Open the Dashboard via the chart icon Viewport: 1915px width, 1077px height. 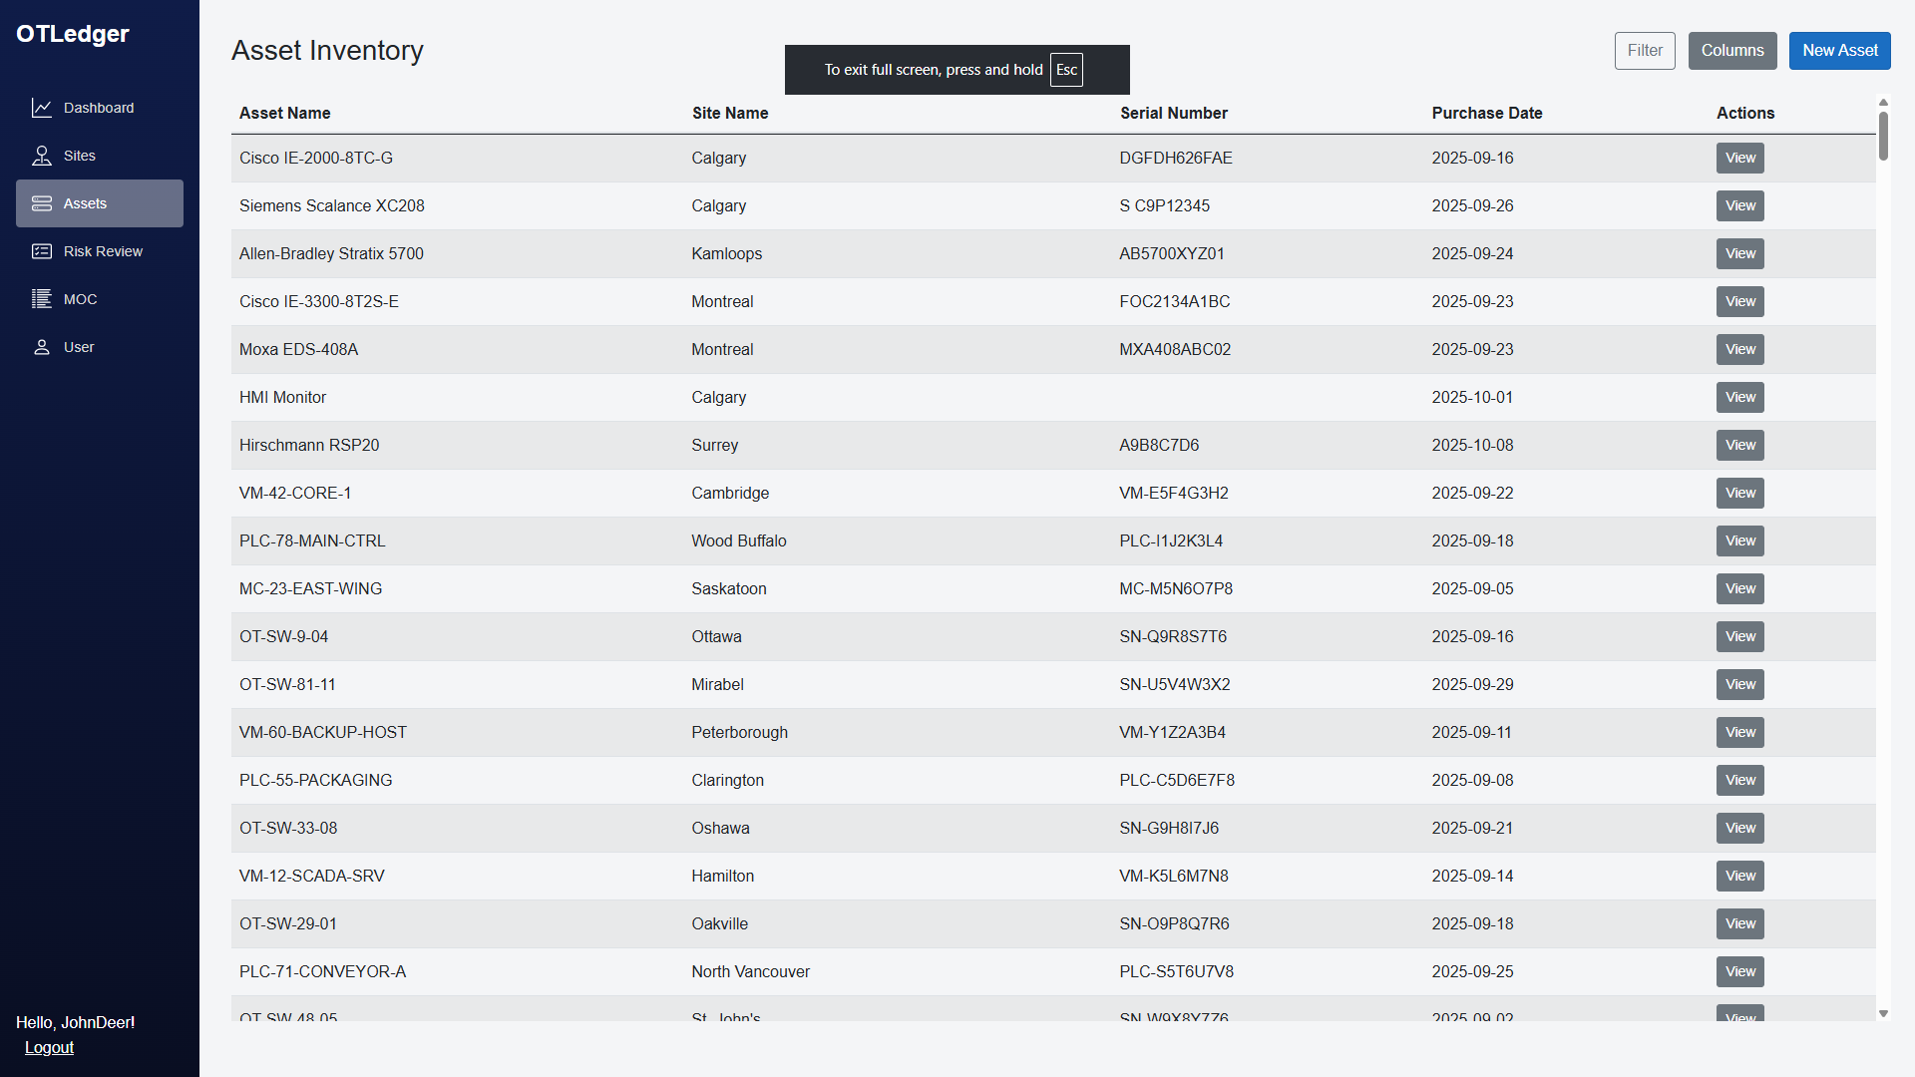pyautogui.click(x=42, y=107)
